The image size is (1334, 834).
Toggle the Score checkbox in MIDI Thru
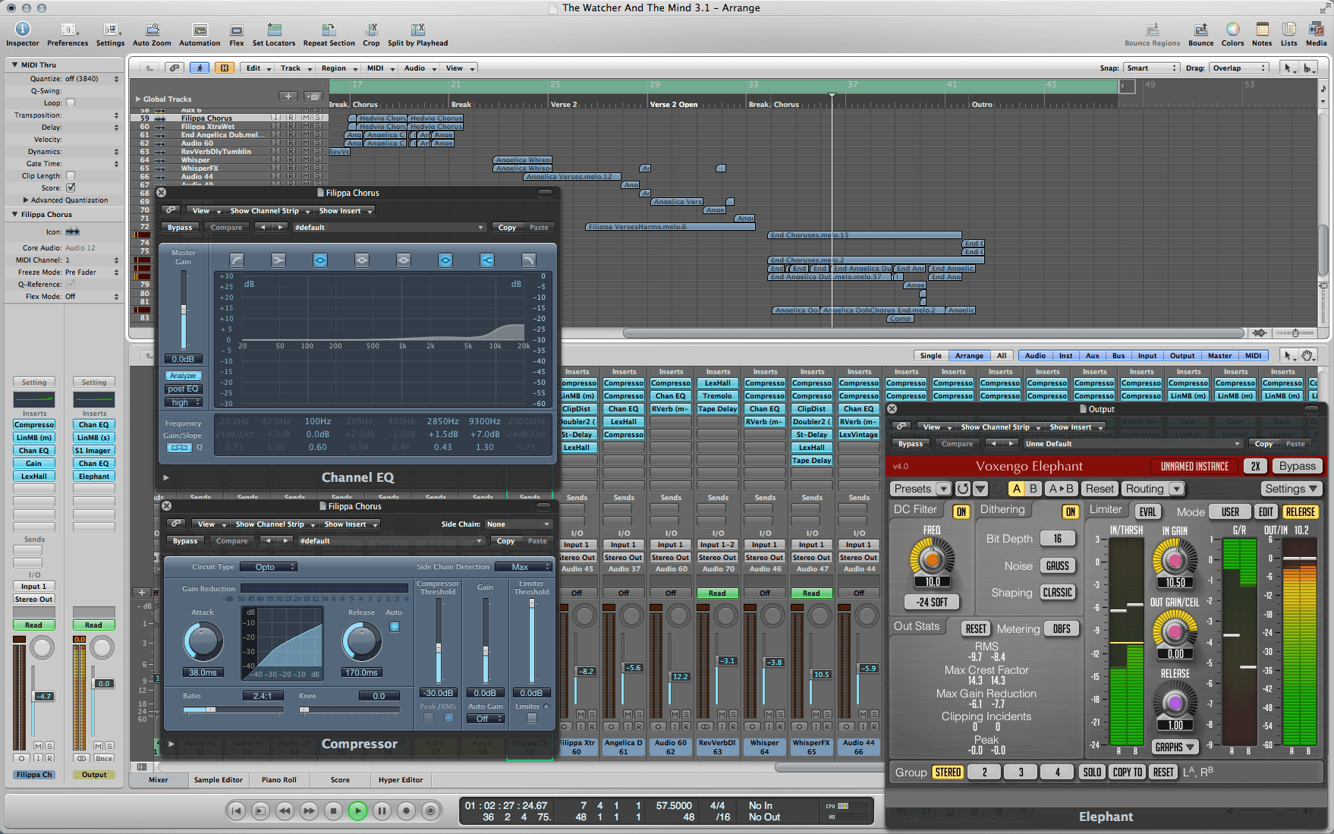[x=71, y=187]
